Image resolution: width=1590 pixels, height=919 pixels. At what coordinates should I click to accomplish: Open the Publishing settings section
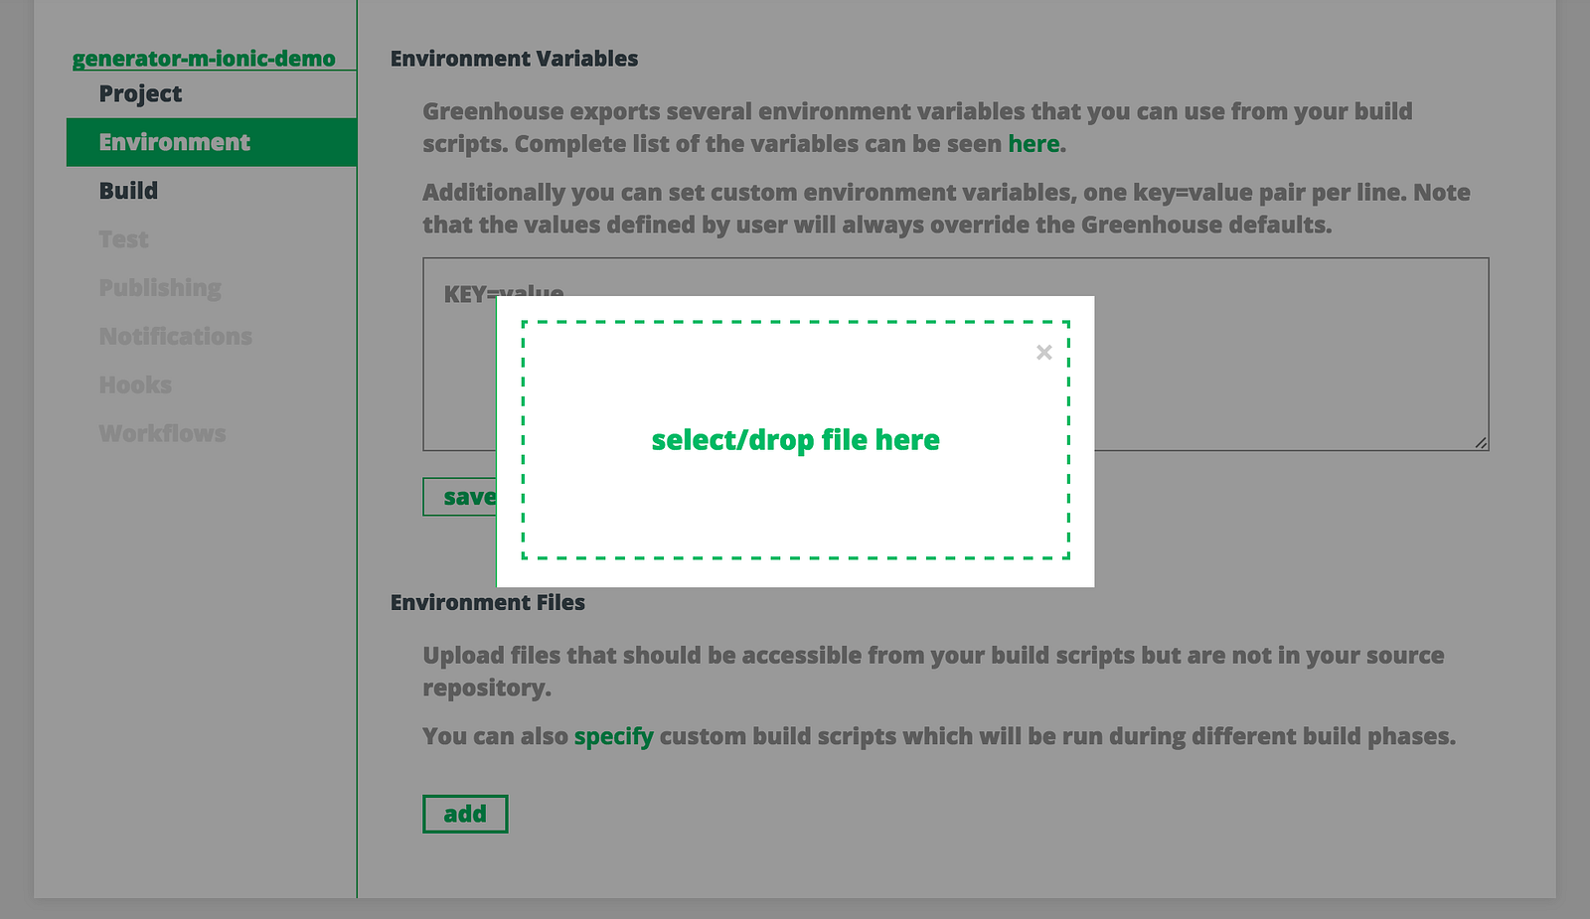160,288
